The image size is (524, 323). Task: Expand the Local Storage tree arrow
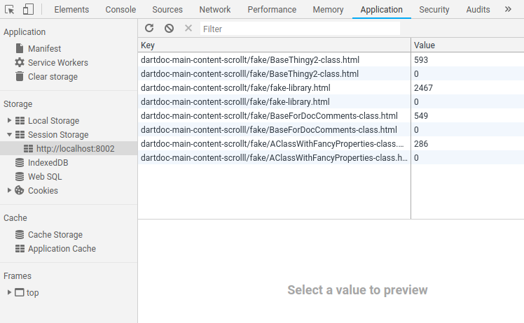pyautogui.click(x=9, y=120)
